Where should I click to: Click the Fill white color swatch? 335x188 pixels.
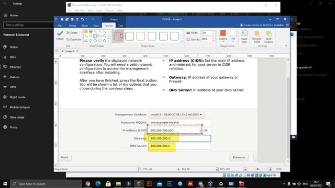coord(233,33)
